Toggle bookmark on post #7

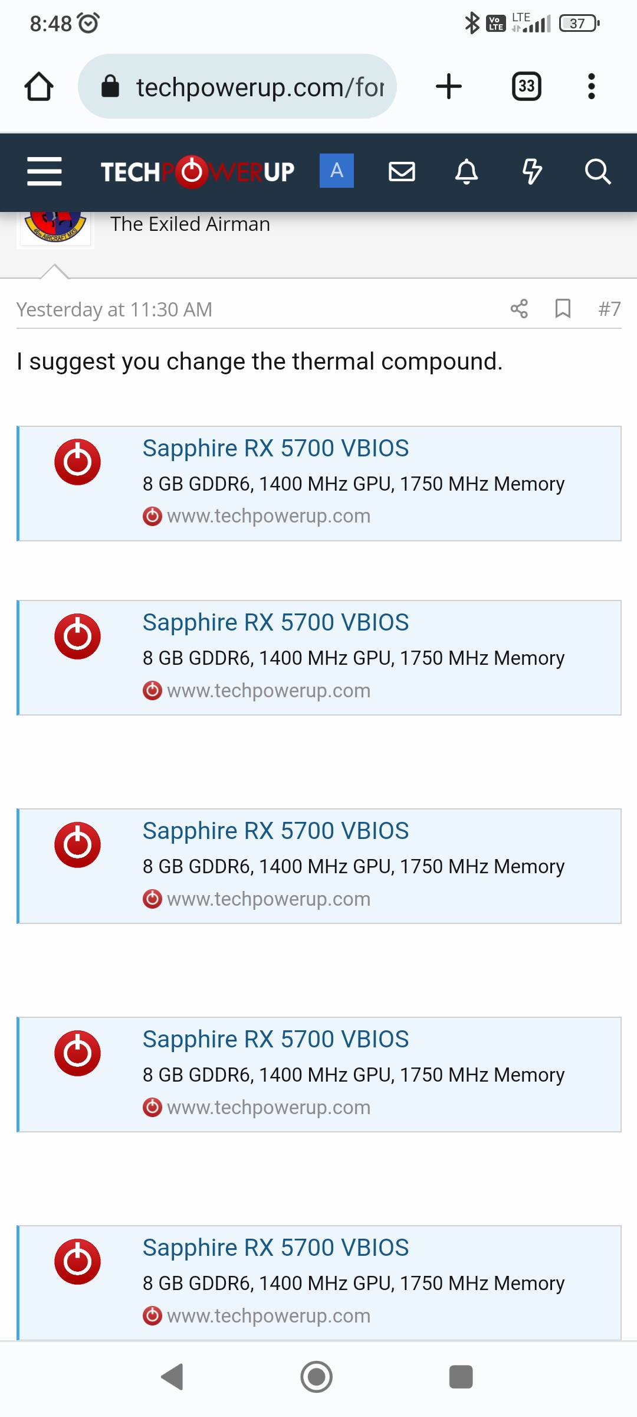coord(563,309)
